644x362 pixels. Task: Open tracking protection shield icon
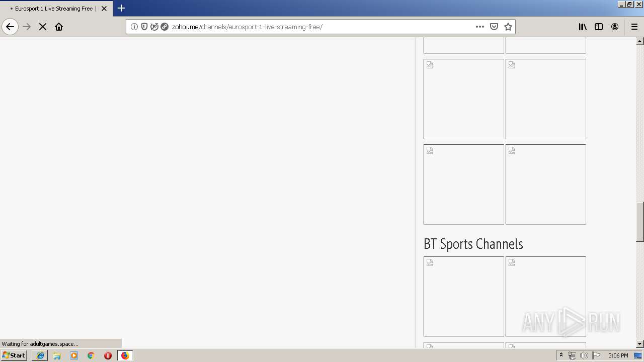[x=144, y=27]
